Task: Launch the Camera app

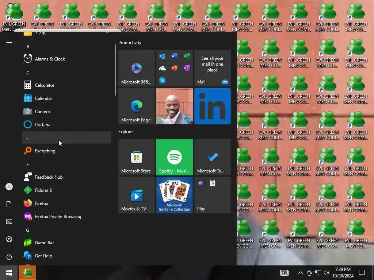Action: pyautogui.click(x=66, y=111)
